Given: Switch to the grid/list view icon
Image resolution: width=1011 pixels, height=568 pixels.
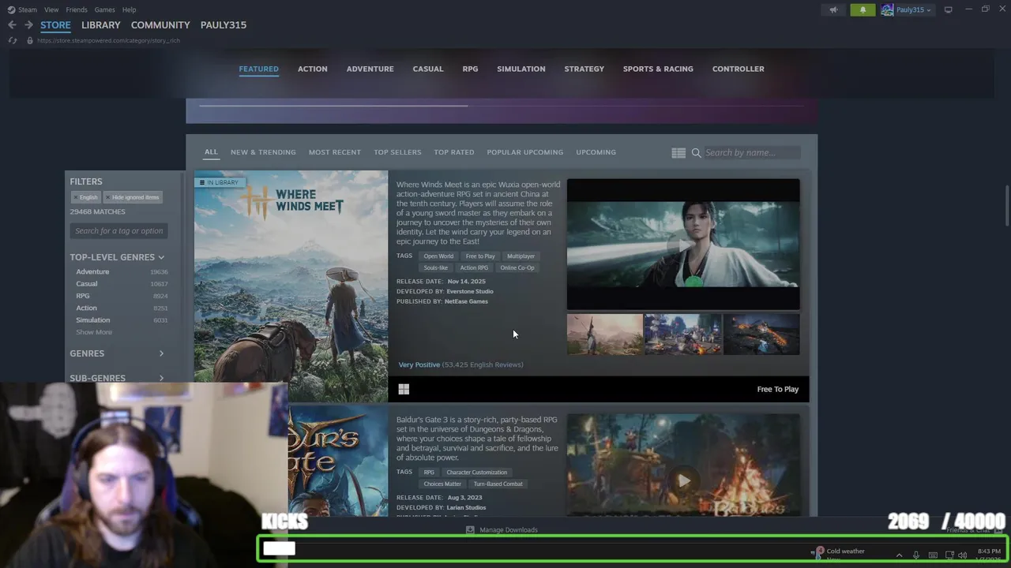Looking at the screenshot, I should 678,152.
